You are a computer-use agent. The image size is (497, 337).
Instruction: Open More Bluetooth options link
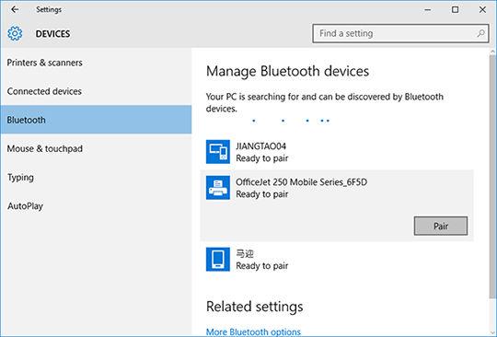[253, 331]
